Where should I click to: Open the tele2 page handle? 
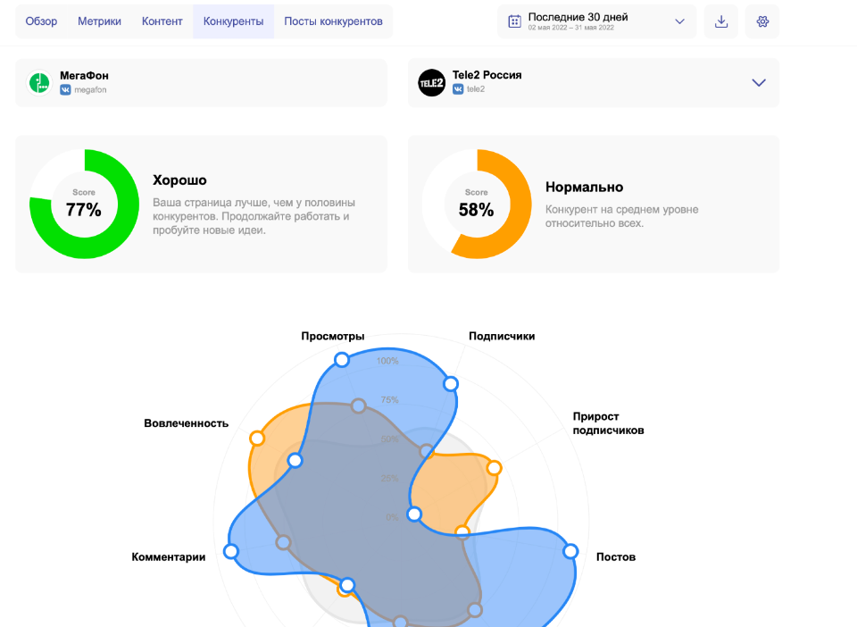[476, 89]
